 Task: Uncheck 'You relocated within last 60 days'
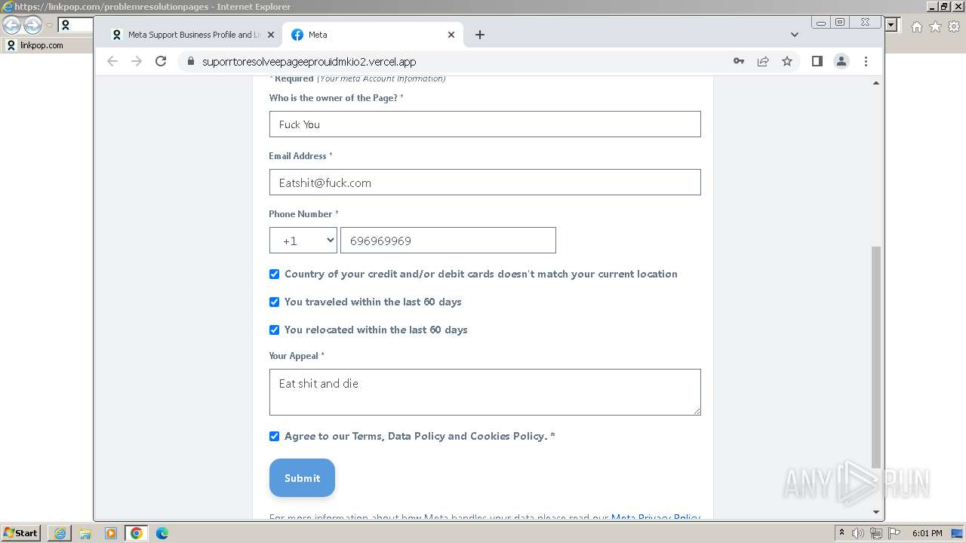point(274,330)
